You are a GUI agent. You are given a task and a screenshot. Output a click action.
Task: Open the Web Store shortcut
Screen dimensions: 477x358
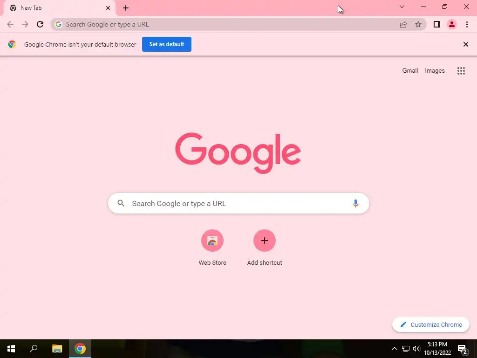coord(212,248)
